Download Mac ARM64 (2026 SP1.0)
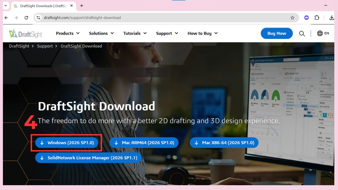This screenshot has width=338, height=190. tap(144, 143)
